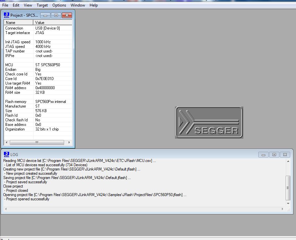
Task: Click the Project panel right scroll arrow
Action: [x=69, y=142]
